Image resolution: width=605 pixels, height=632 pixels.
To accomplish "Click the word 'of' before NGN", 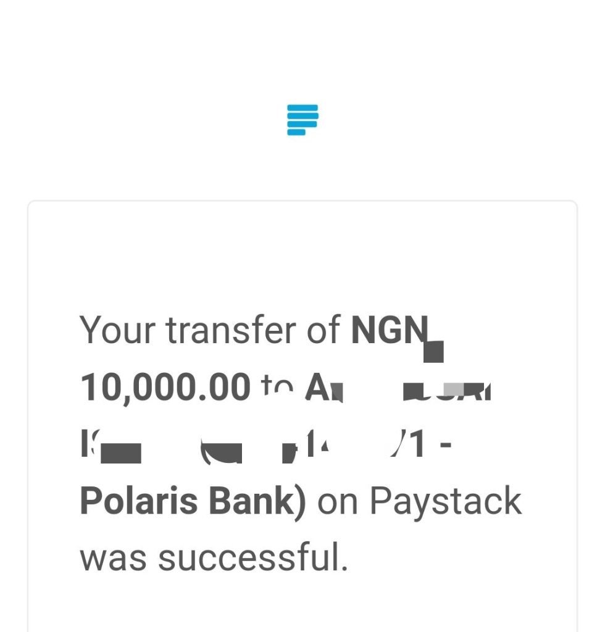I will click(x=323, y=330).
